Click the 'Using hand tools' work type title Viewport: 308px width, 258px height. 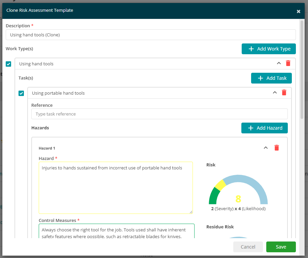coord(36,64)
